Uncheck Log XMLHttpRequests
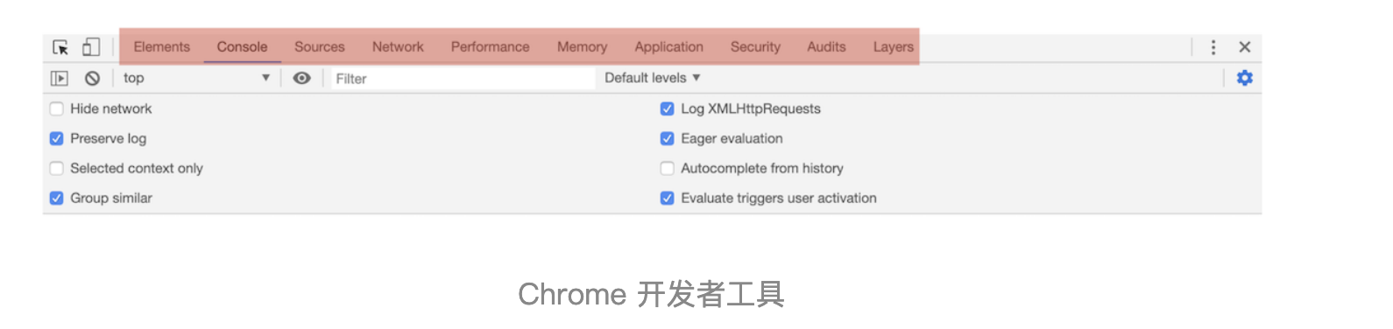The width and height of the screenshot is (1393, 329). pyautogui.click(x=667, y=108)
